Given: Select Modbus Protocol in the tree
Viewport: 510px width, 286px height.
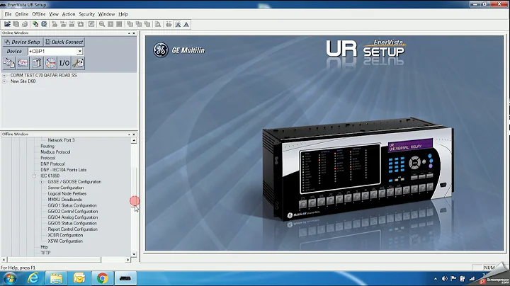Looking at the screenshot, I should [55, 152].
